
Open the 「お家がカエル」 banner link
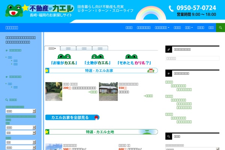(64, 63)
